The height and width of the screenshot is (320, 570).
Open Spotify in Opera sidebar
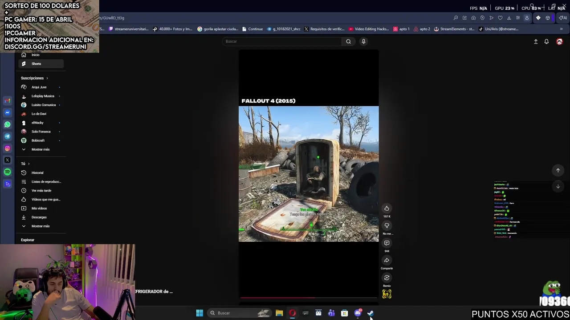pos(7,172)
